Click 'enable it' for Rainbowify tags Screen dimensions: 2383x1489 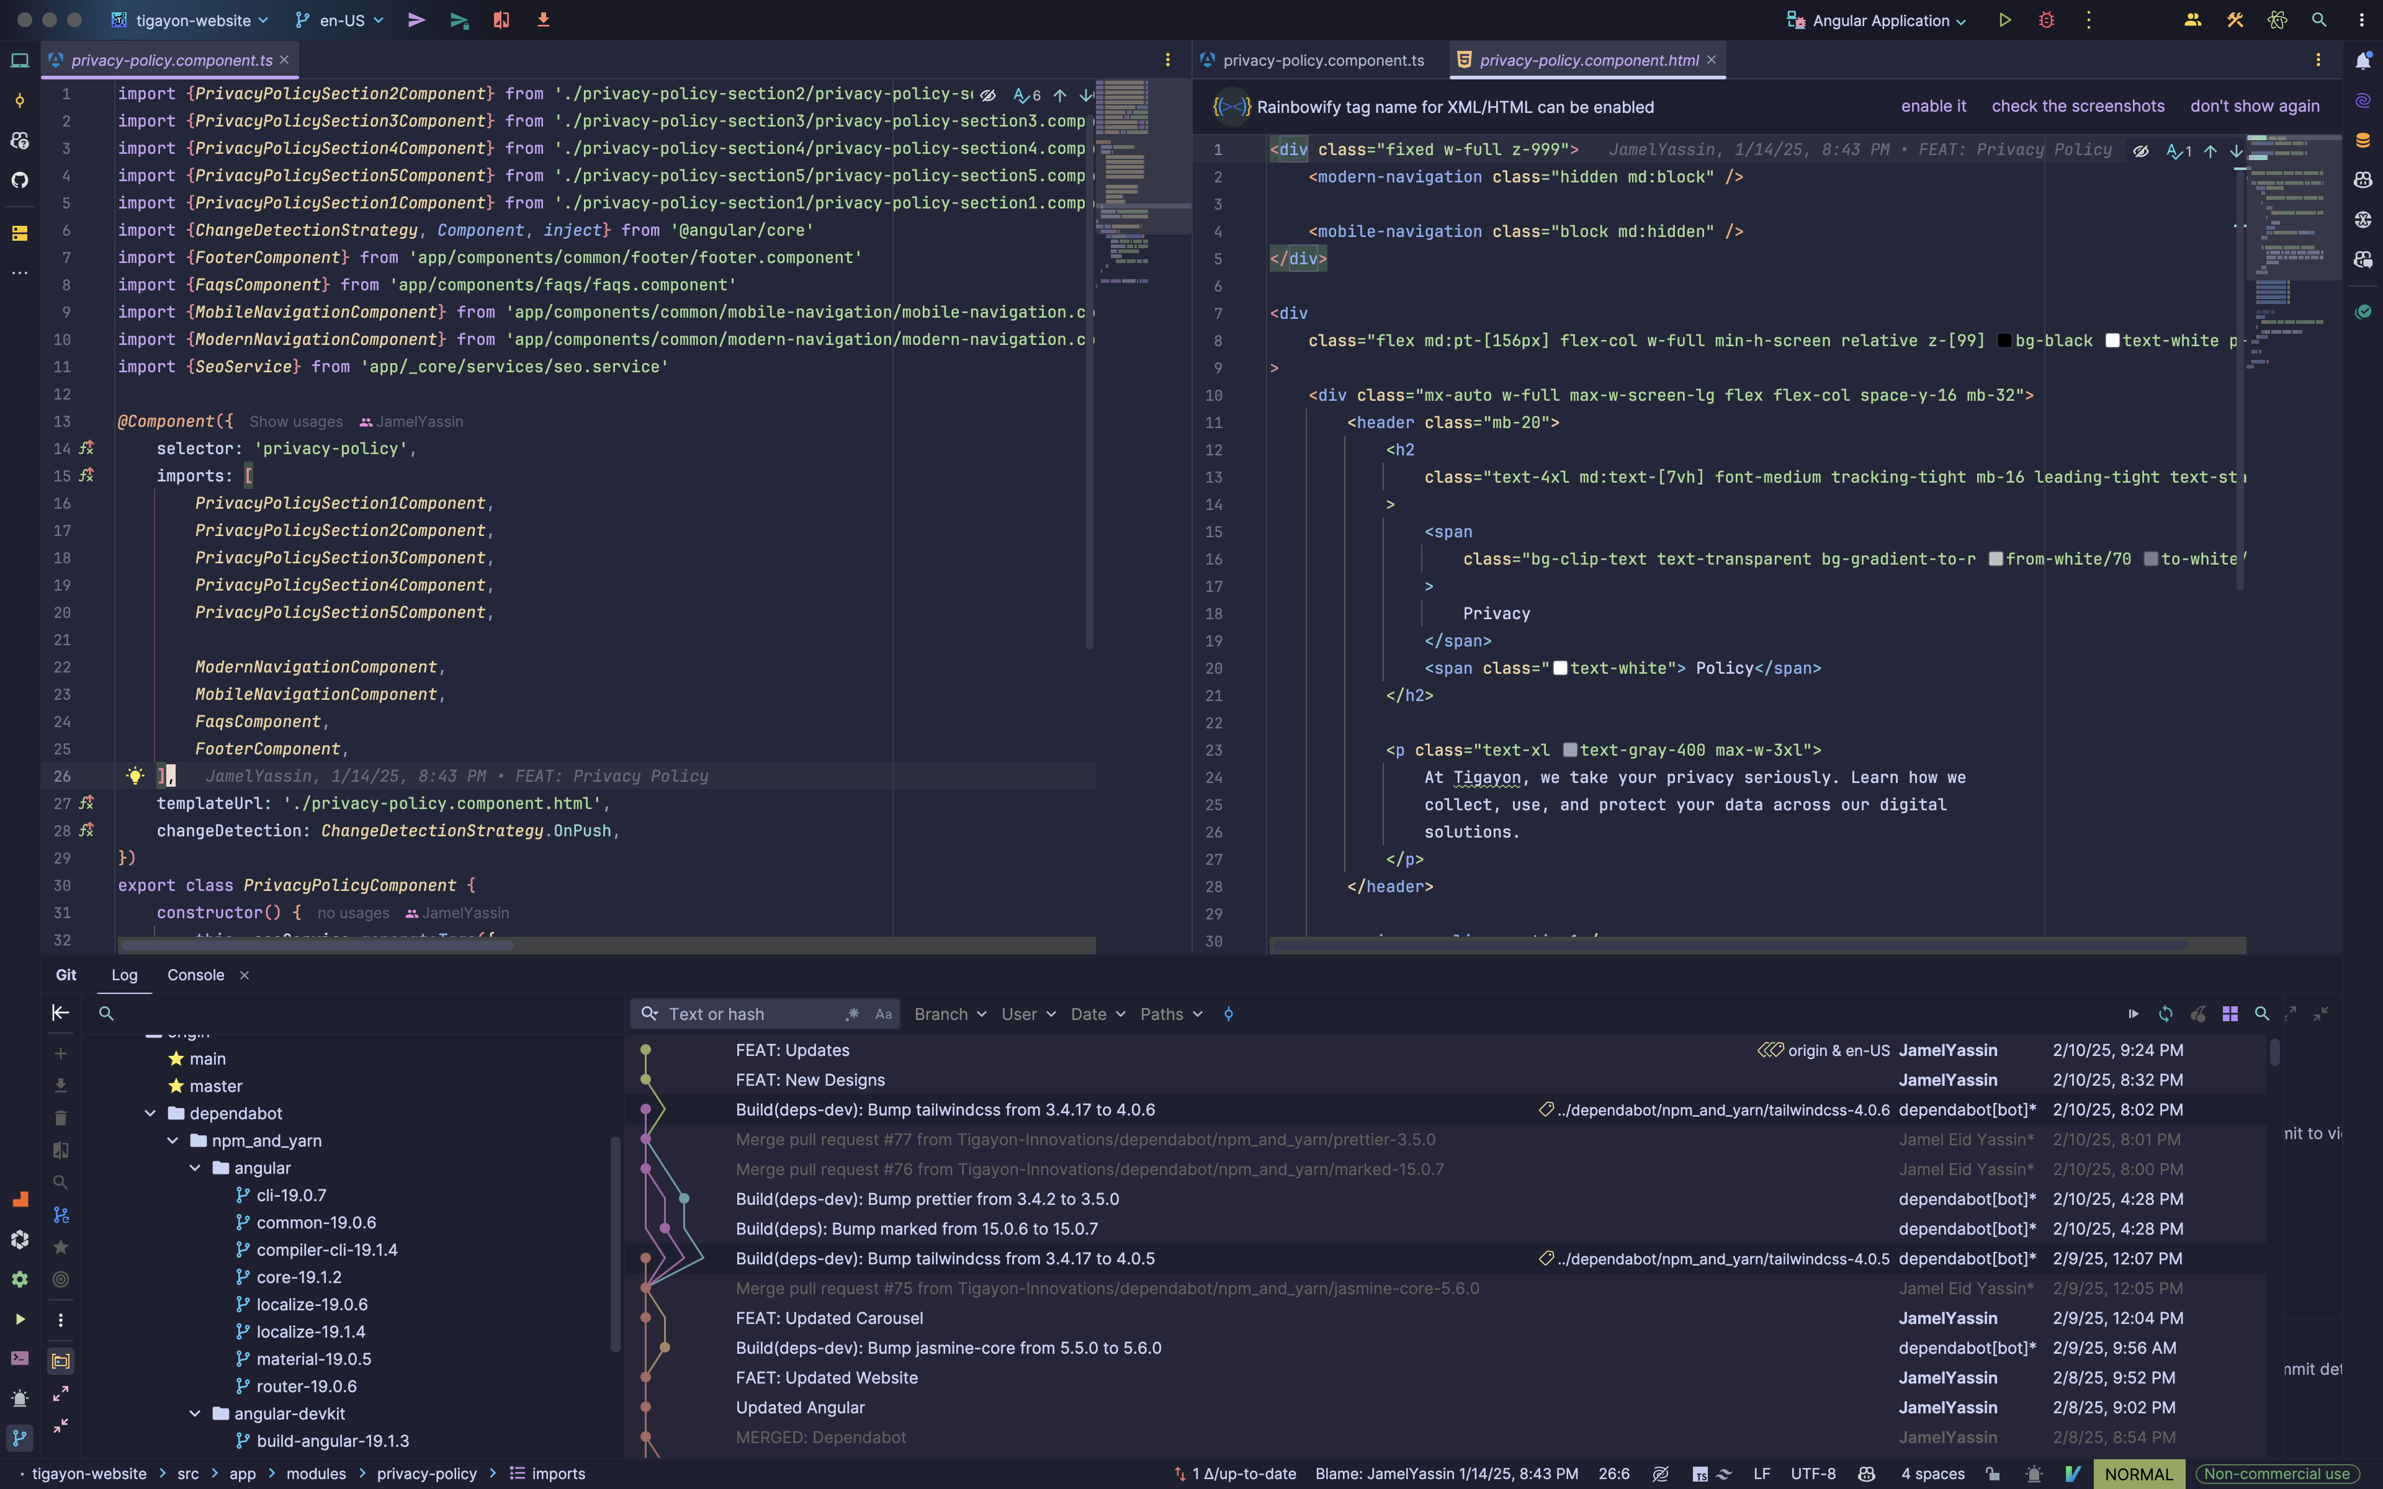point(1933,106)
